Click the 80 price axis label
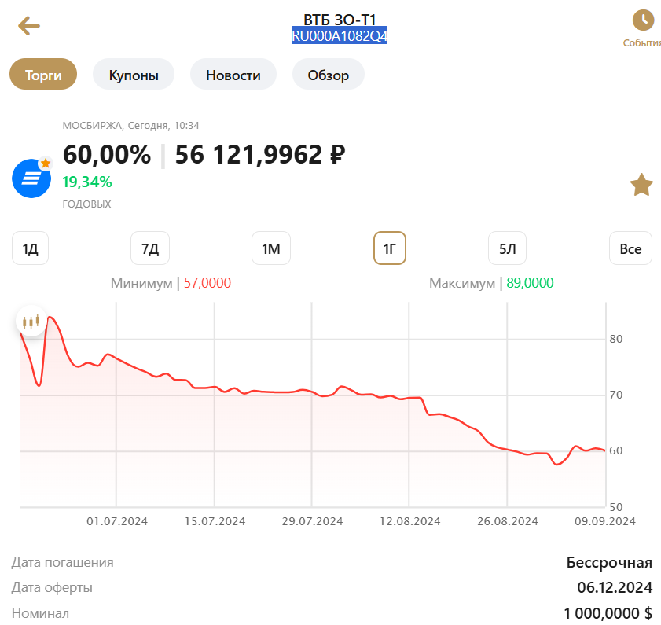 click(616, 339)
